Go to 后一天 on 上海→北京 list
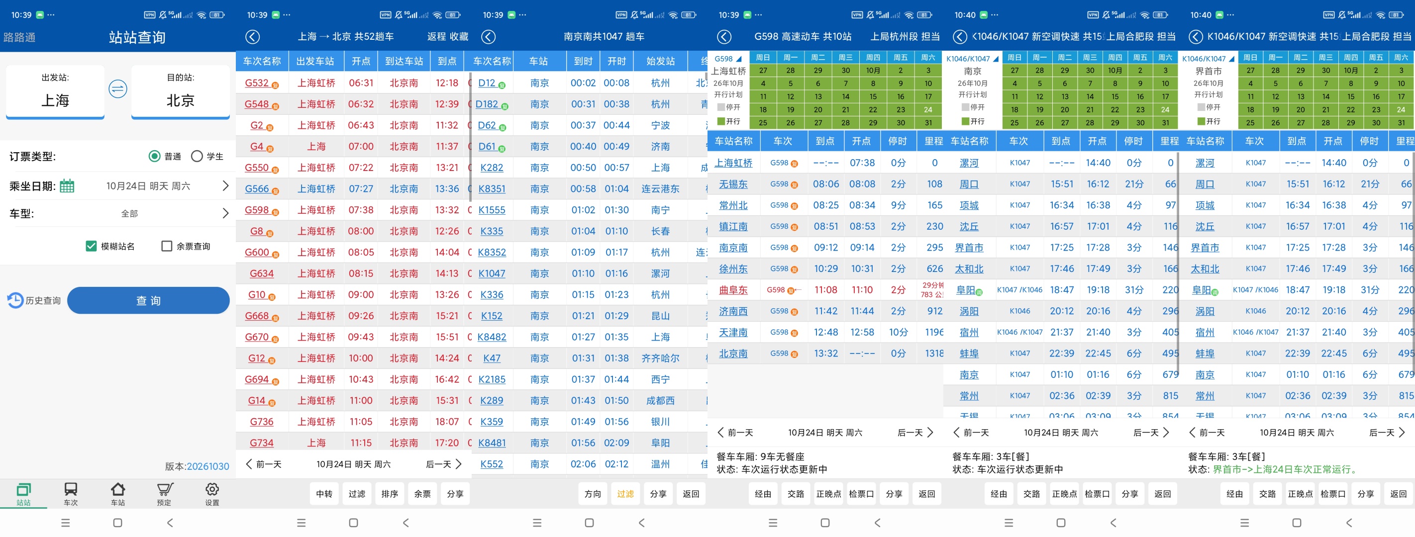This screenshot has width=1415, height=537. 444,464
